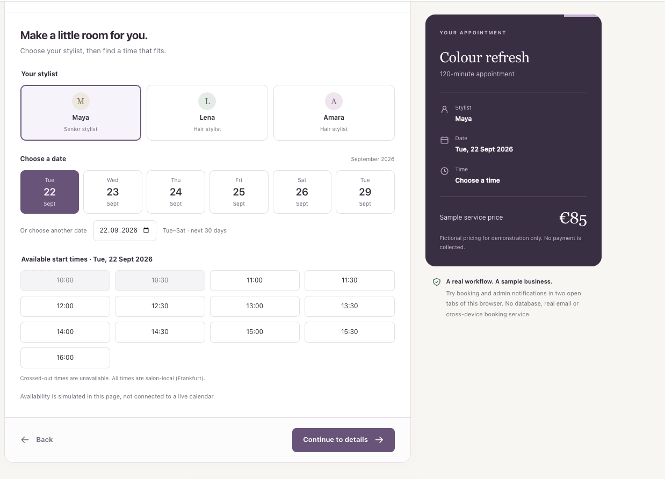Pick Sat 26 Sept date
This screenshot has width=665, height=479.
click(x=302, y=192)
